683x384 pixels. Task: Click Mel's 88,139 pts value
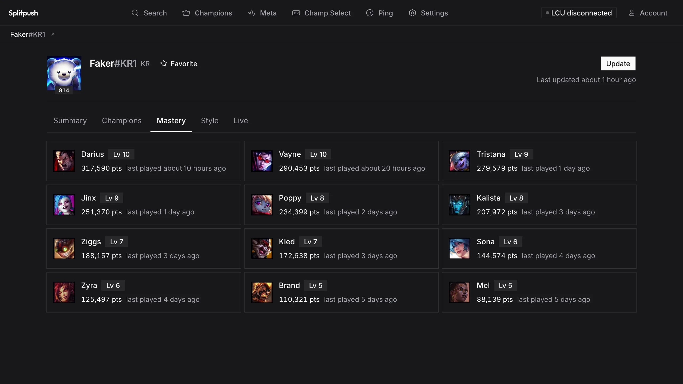[495, 299]
